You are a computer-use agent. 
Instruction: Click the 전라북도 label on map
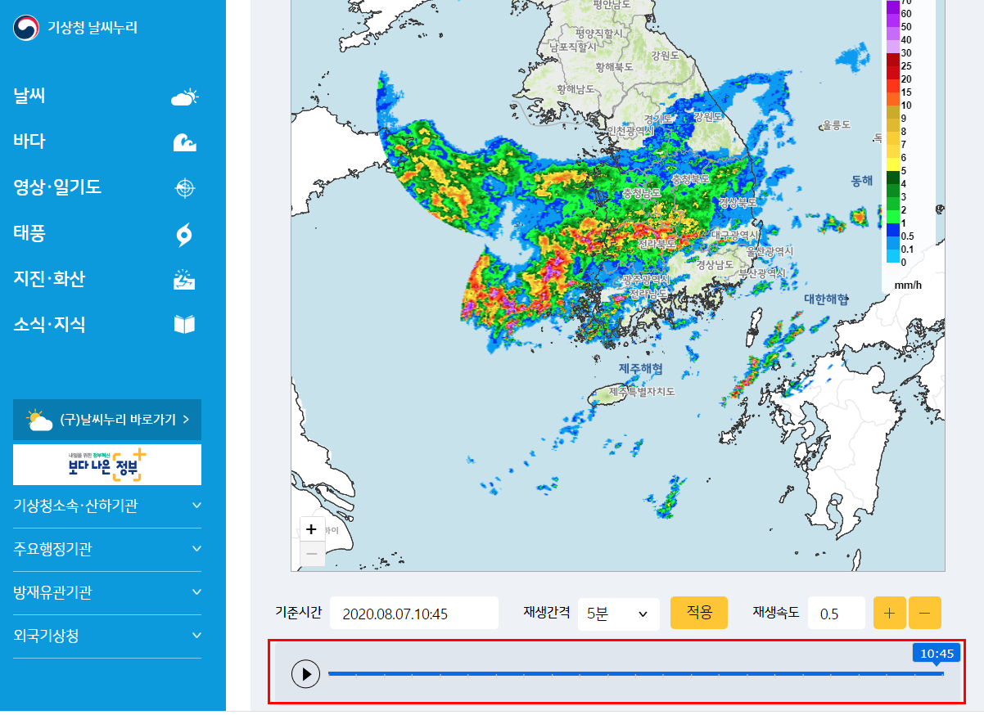click(657, 243)
